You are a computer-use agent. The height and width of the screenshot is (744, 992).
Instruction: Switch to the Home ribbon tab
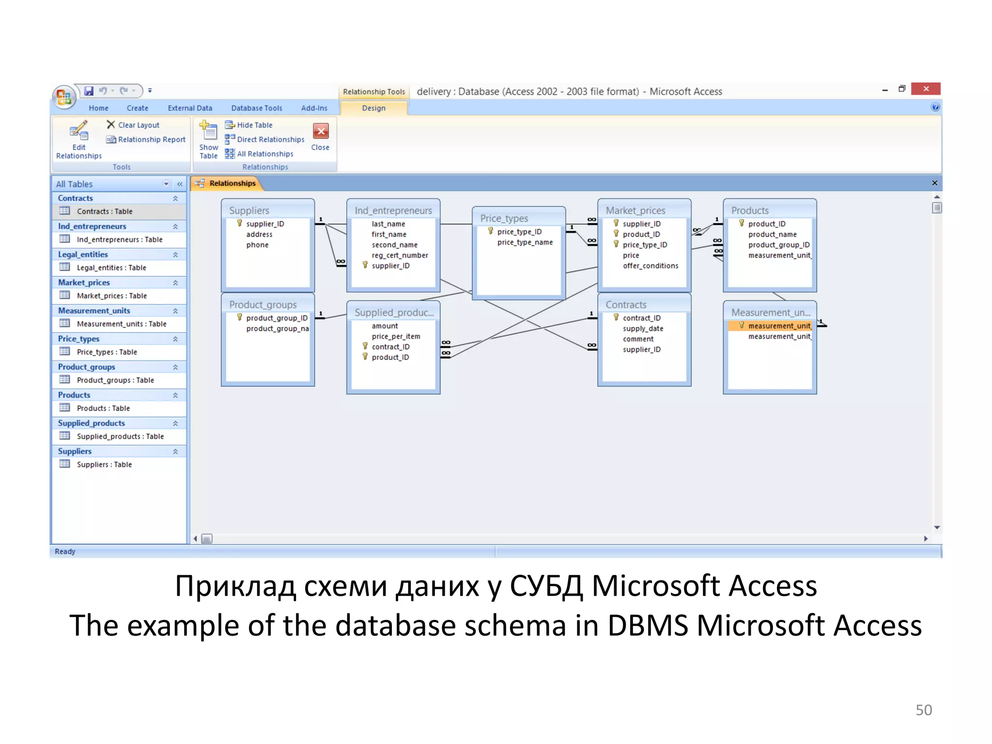coord(99,108)
